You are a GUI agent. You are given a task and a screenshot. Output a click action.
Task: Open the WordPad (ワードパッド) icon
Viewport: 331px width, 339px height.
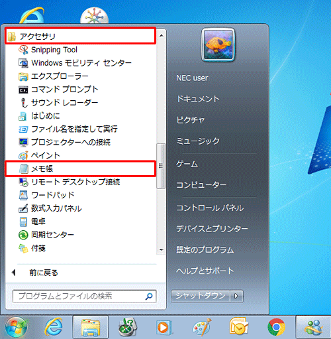coord(23,195)
